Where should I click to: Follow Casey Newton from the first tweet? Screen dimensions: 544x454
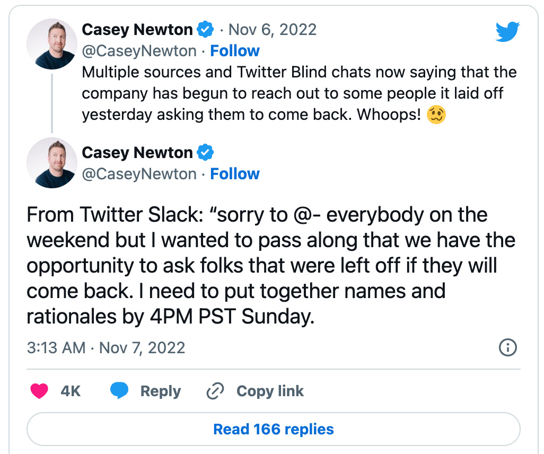coord(235,51)
